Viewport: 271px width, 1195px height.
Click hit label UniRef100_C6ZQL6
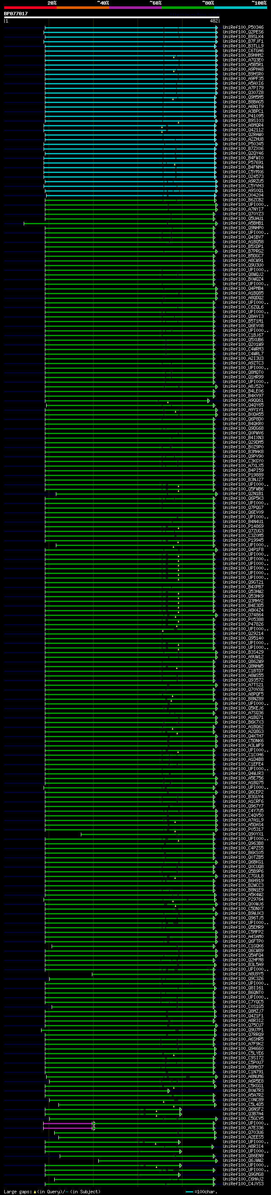243,307
